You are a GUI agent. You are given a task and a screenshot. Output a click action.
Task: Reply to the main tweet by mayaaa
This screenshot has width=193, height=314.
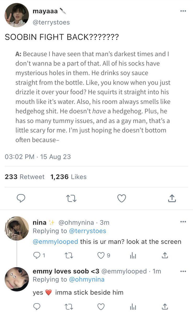point(21,199)
